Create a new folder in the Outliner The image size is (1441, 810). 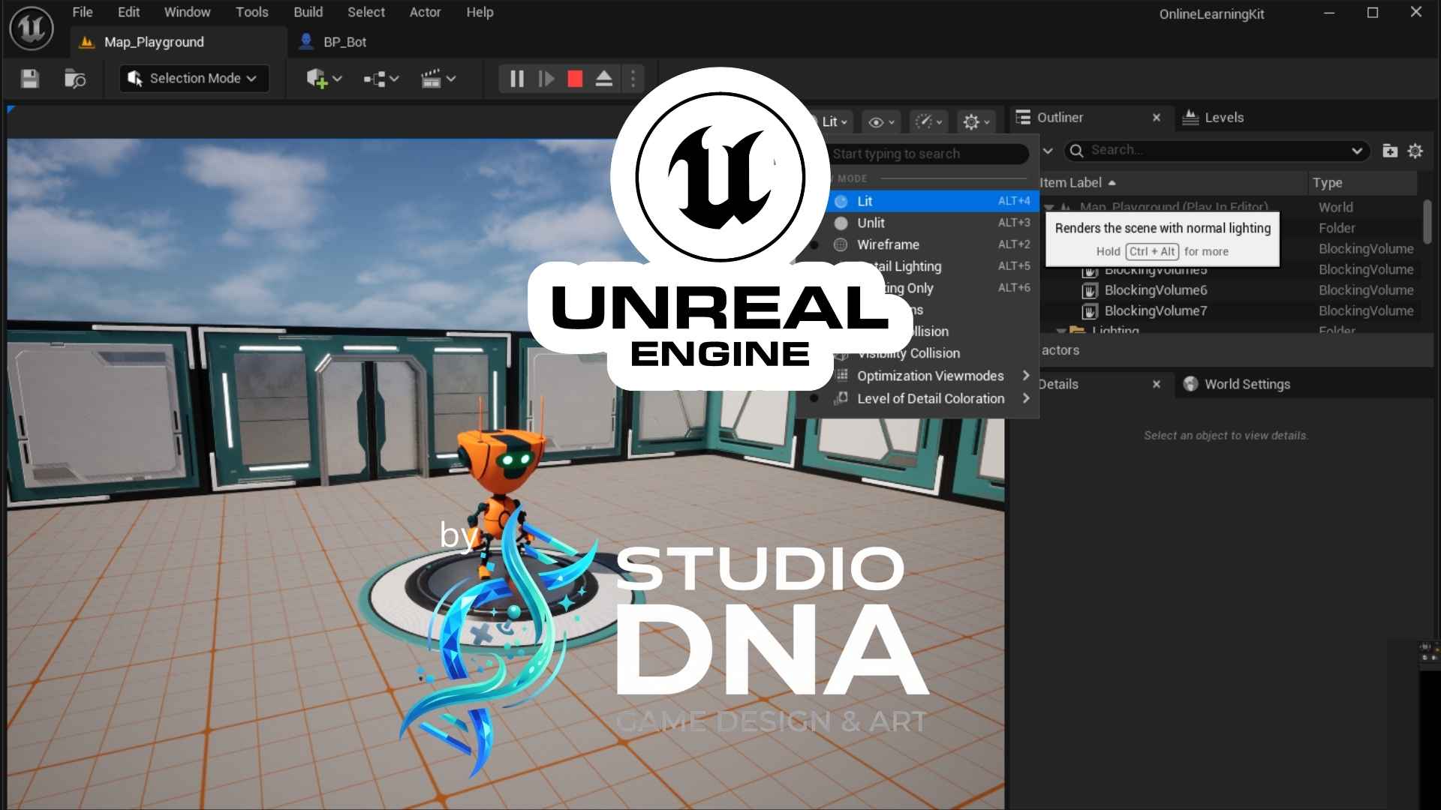pos(1390,151)
